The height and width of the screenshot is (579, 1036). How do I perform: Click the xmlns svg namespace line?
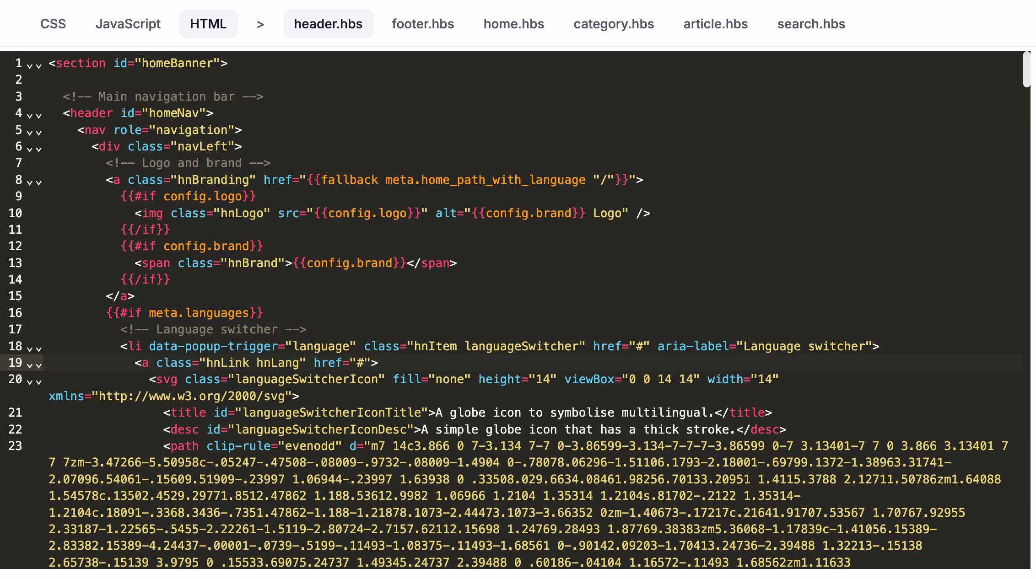pos(174,396)
